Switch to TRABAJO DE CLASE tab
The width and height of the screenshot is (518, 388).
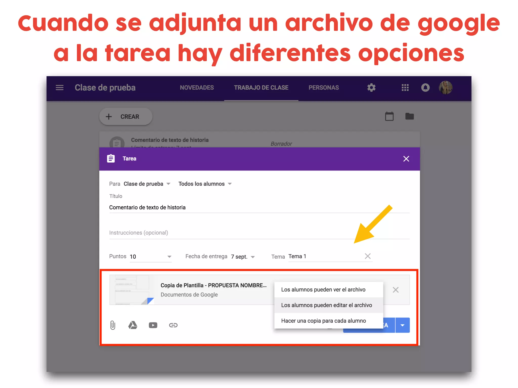(x=261, y=88)
